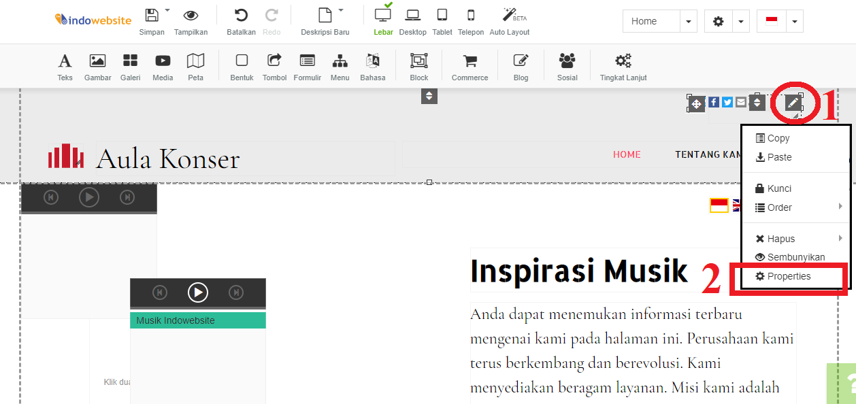Select Properties from the context menu
This screenshot has width=856, height=404.
point(790,276)
